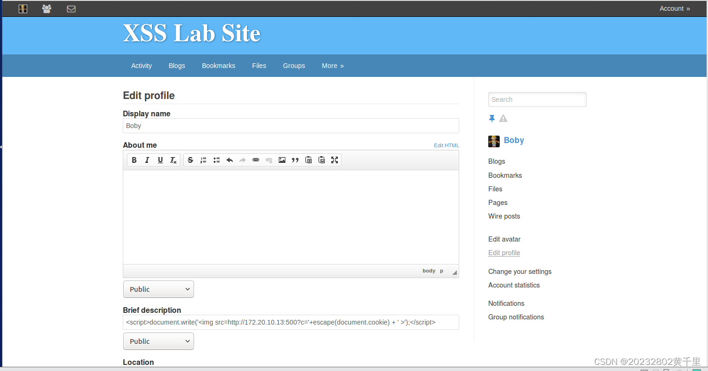Toggle Bold formatting in About me editor
The height and width of the screenshot is (371, 708).
(134, 160)
